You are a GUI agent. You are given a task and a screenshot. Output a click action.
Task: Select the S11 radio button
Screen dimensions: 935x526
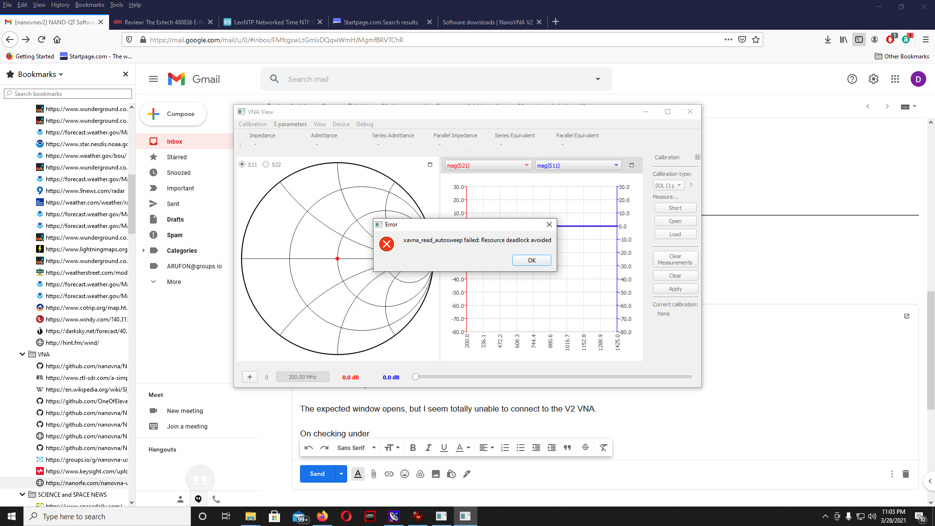point(242,164)
